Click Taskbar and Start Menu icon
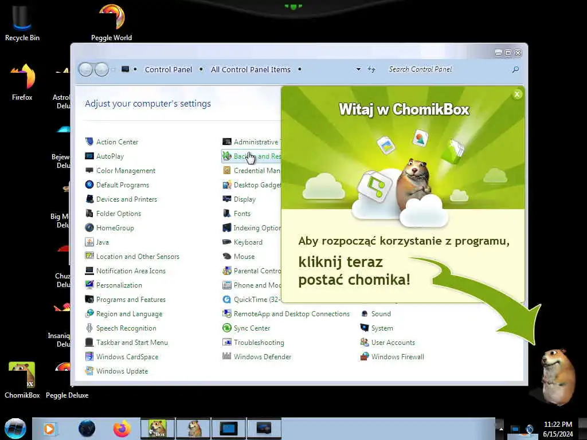Screen dimensions: 587x440 point(89,342)
